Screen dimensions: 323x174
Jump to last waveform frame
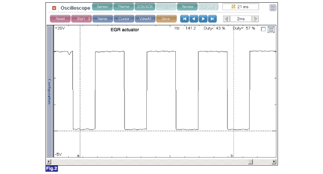click(x=212, y=19)
